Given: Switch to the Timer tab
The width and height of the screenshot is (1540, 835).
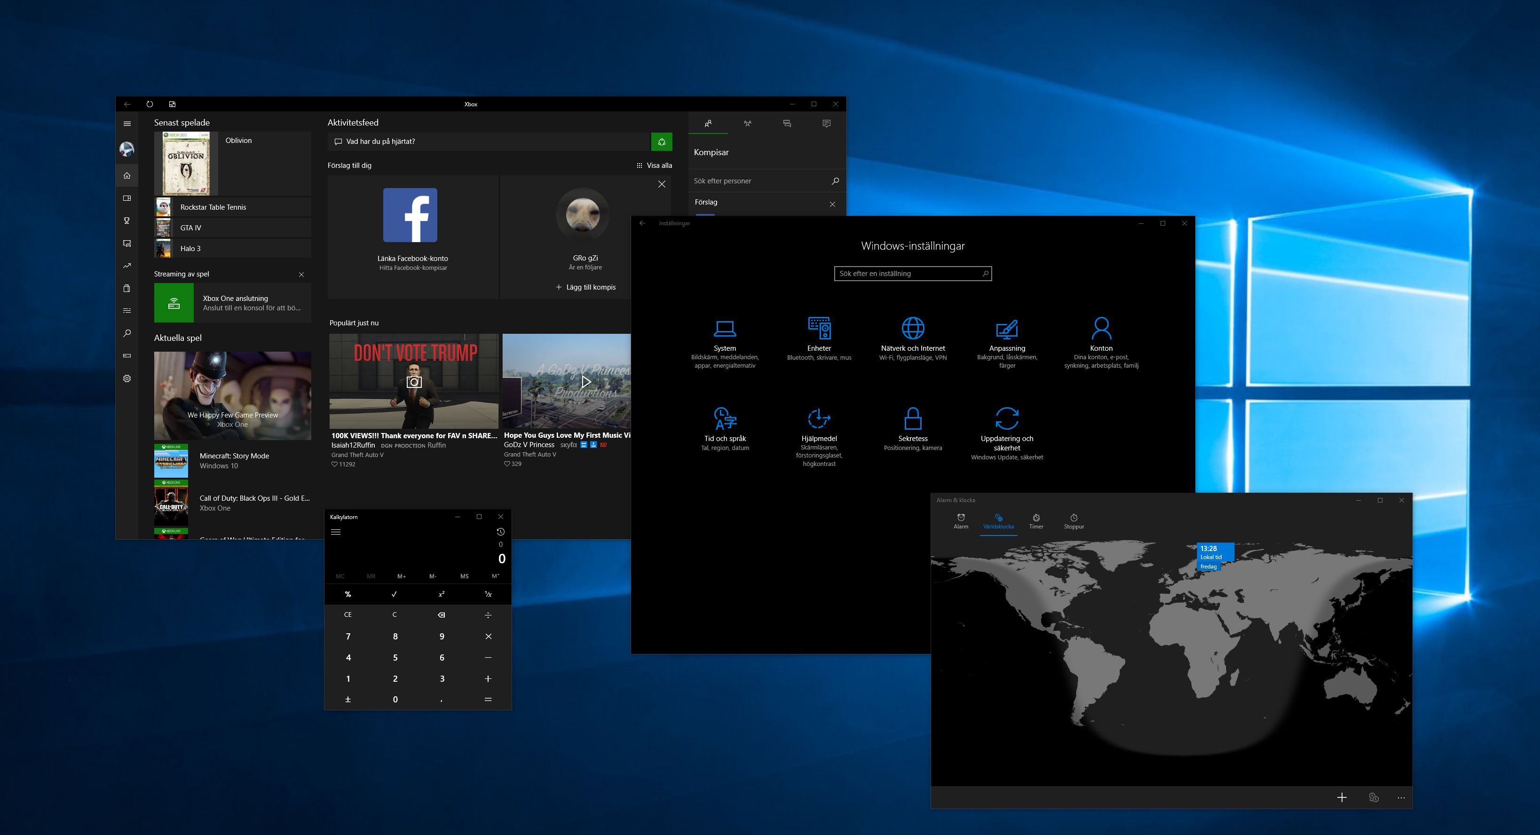Looking at the screenshot, I should [1036, 521].
